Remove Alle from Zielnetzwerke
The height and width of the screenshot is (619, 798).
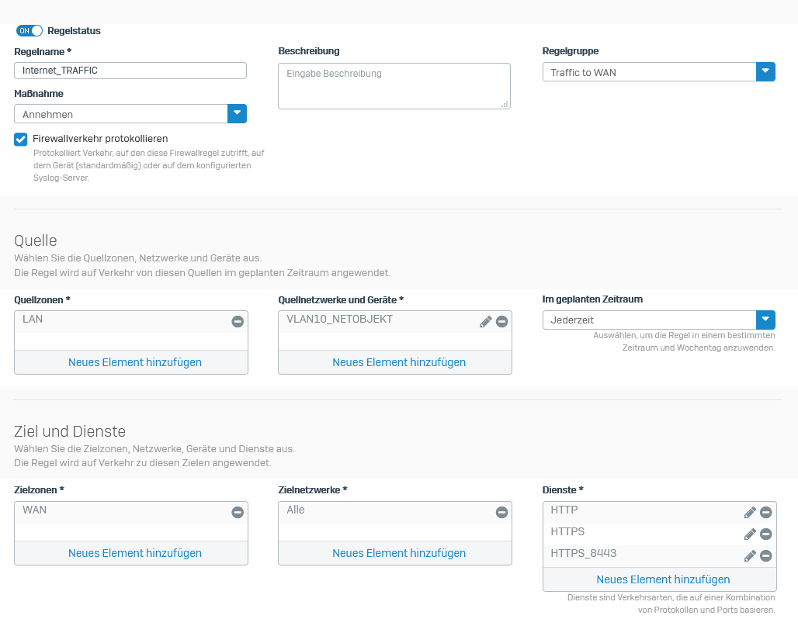tap(501, 512)
